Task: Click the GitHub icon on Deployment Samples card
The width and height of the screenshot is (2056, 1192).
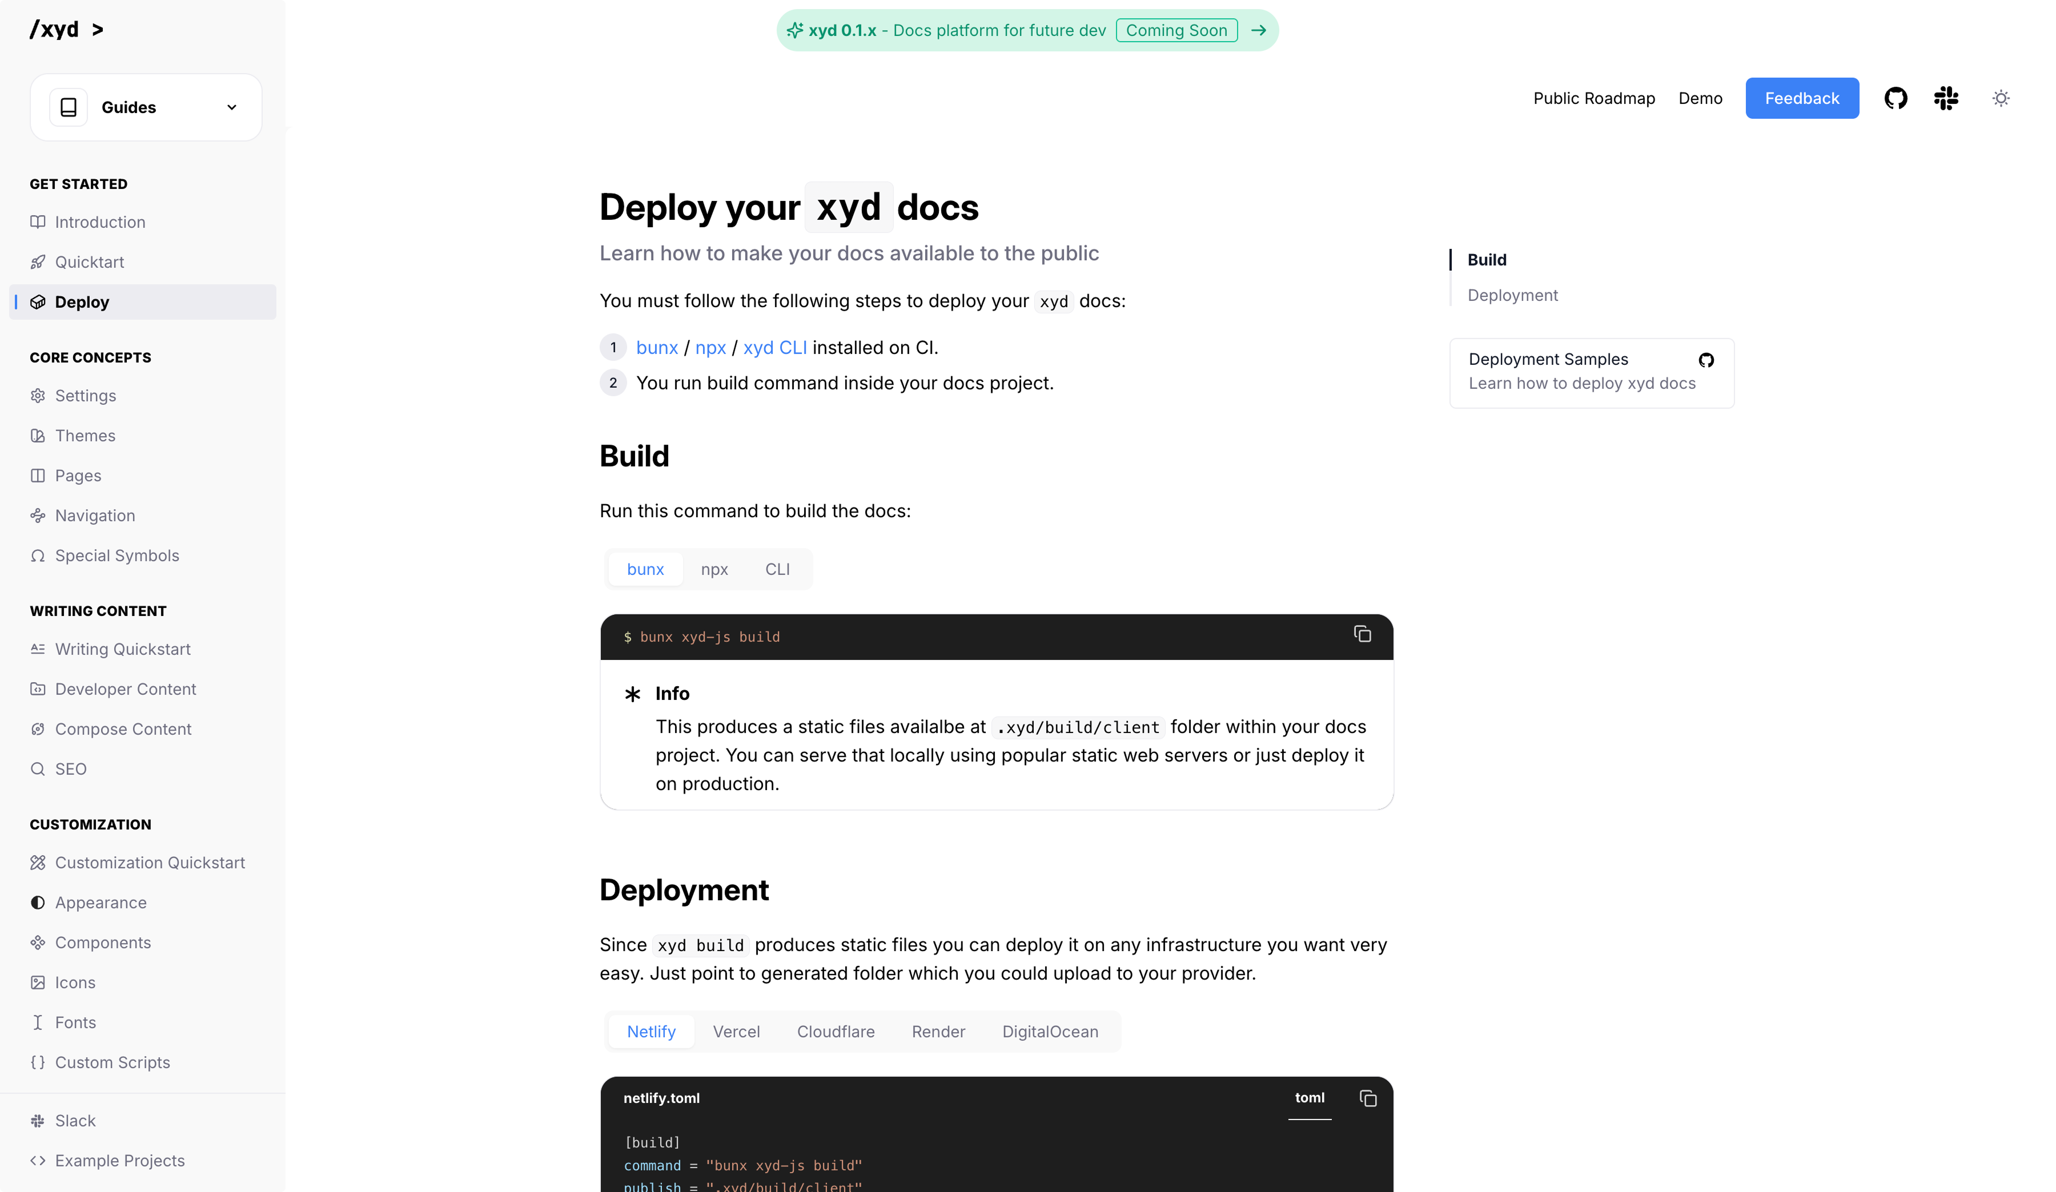Action: point(1706,360)
